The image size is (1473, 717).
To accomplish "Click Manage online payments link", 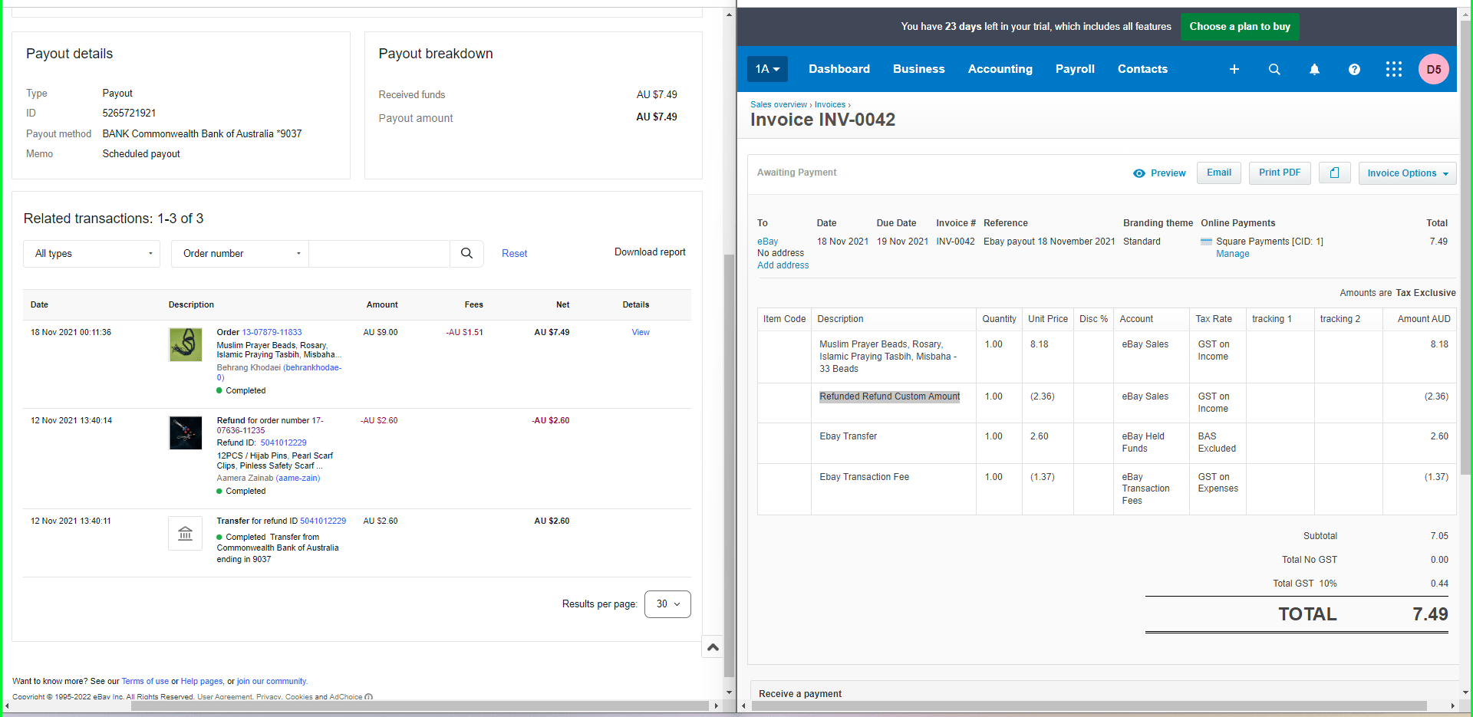I will pos(1232,254).
